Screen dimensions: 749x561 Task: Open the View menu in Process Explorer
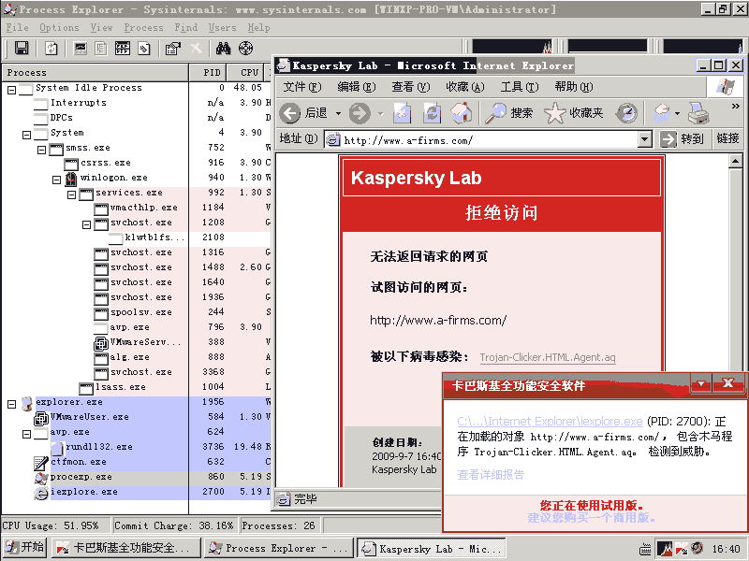[102, 28]
